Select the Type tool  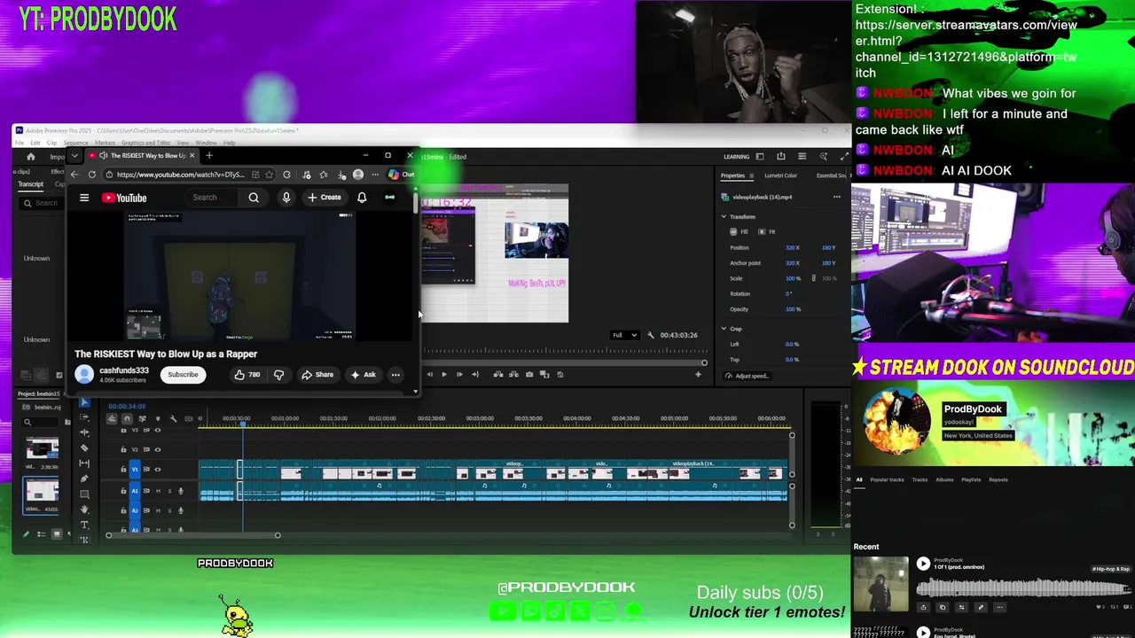click(84, 525)
